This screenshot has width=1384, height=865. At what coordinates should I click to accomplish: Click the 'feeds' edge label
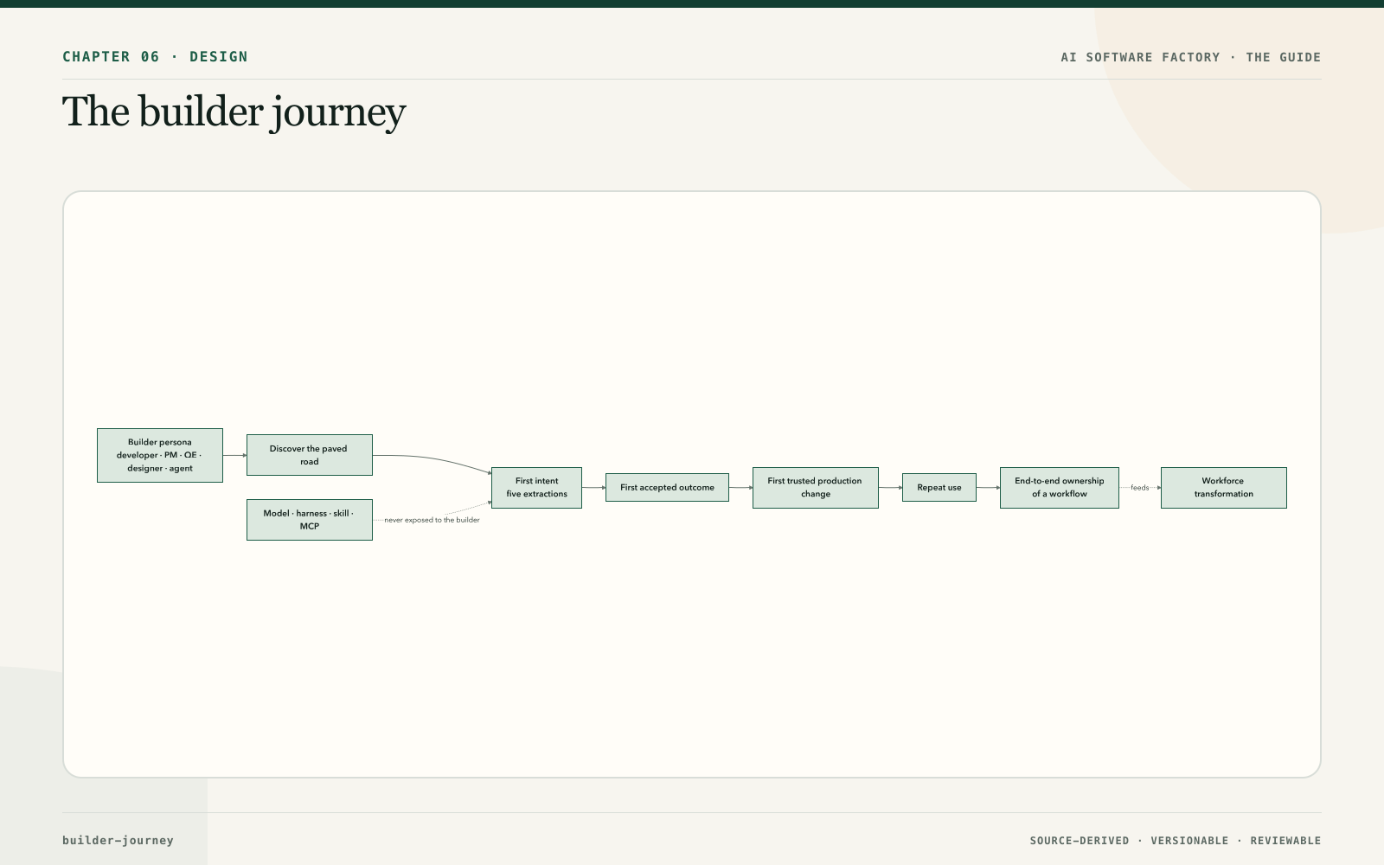(1140, 488)
